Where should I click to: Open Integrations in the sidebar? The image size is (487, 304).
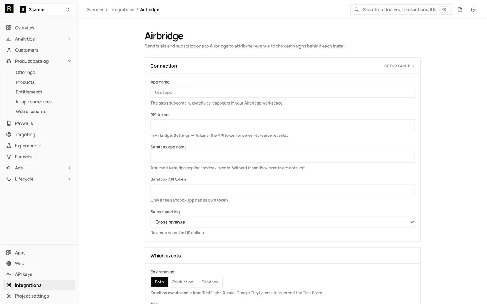coord(39,285)
